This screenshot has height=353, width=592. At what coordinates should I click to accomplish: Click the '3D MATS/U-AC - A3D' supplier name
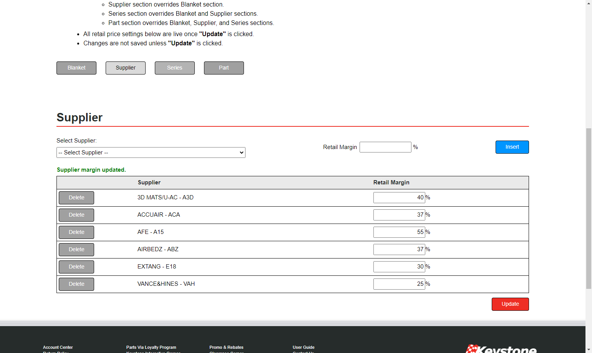pyautogui.click(x=166, y=197)
